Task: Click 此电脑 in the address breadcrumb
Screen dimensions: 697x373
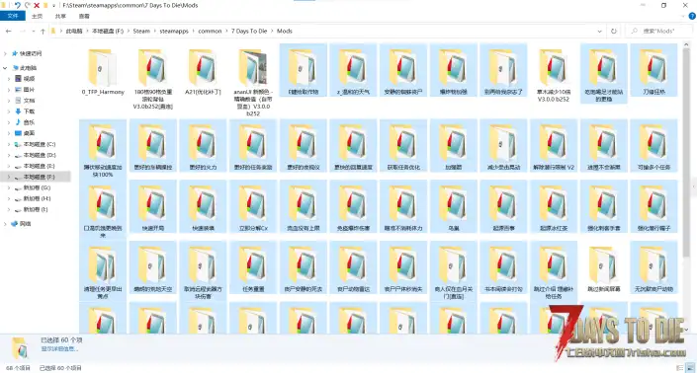Action: coord(74,31)
